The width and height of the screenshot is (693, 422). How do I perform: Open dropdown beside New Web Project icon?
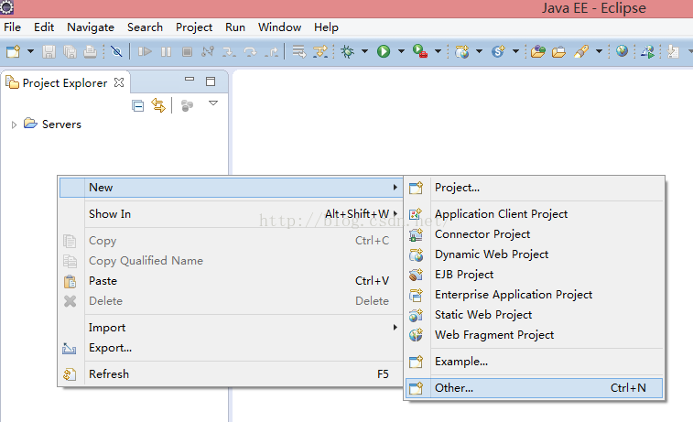click(x=479, y=51)
